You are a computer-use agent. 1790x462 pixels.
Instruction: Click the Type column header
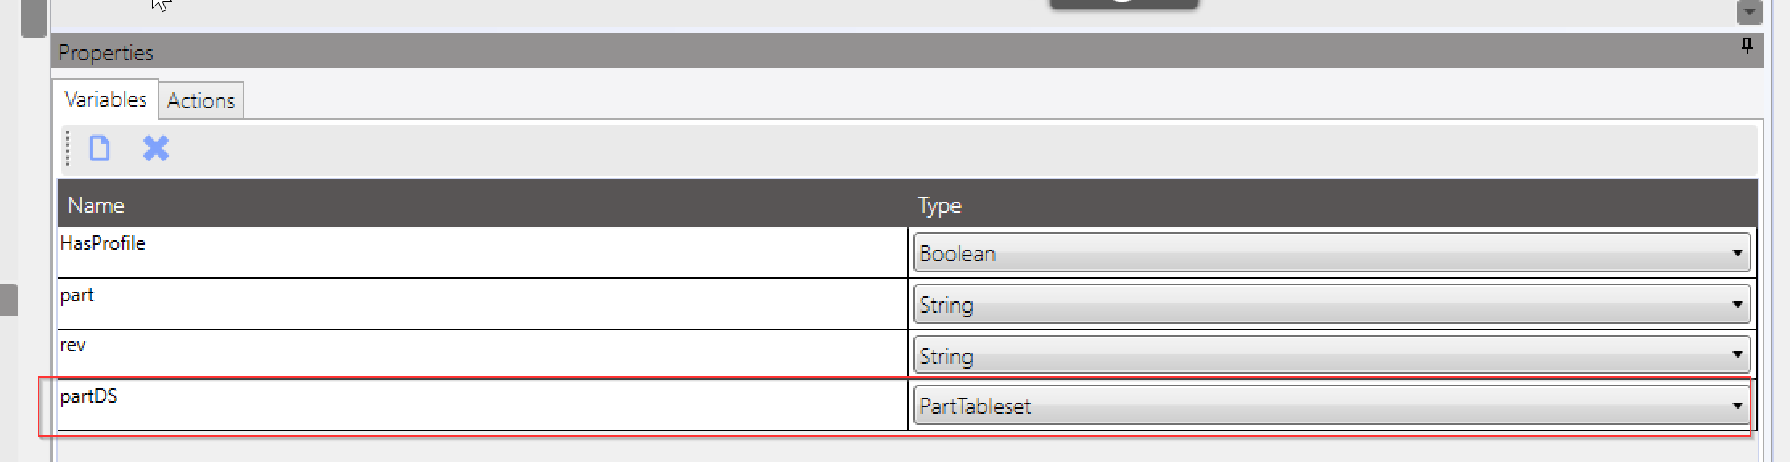pyautogui.click(x=939, y=206)
